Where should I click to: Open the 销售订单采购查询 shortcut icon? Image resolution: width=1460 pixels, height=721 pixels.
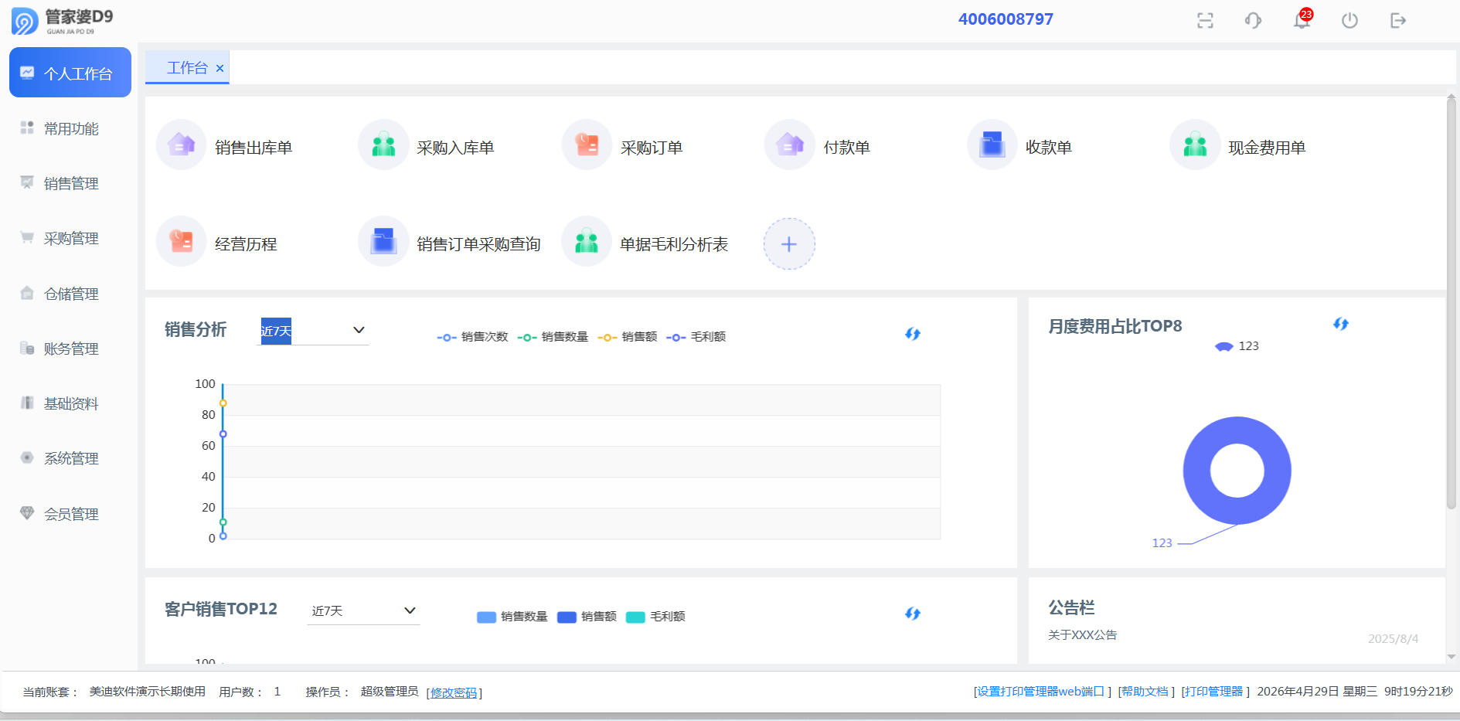pyautogui.click(x=383, y=241)
